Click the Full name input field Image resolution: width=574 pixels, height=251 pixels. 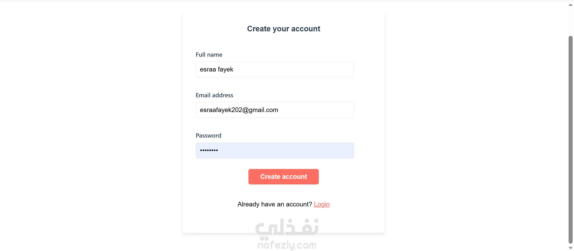tap(274, 69)
